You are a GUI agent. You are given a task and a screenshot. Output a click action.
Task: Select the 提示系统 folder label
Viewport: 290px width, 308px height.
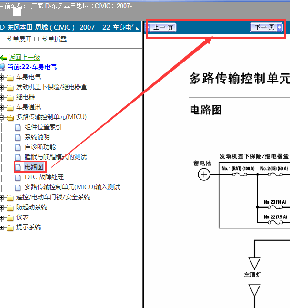tap(29, 227)
